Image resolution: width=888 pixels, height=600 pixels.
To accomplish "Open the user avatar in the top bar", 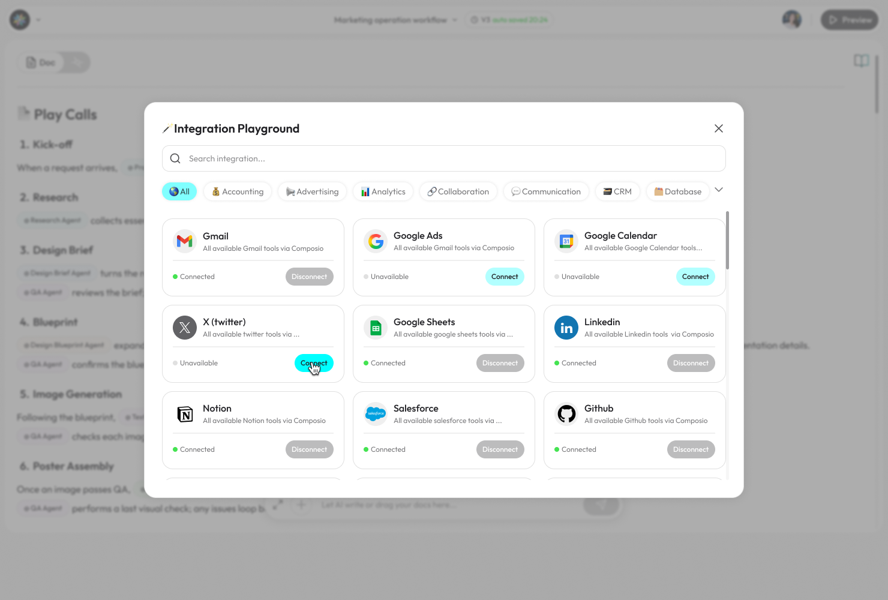I will click(x=792, y=20).
